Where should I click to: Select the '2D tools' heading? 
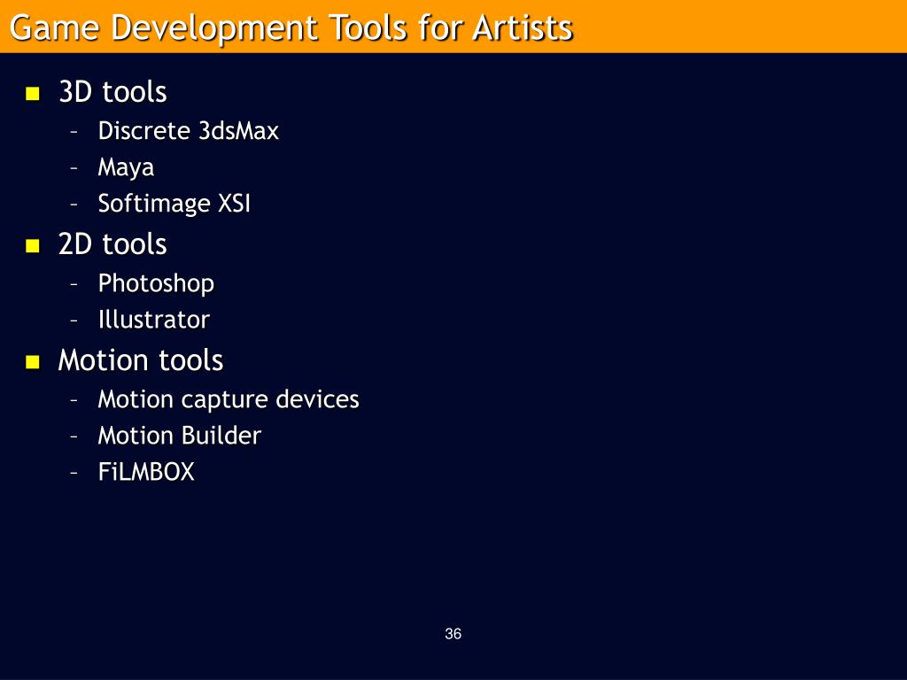pyautogui.click(x=112, y=244)
